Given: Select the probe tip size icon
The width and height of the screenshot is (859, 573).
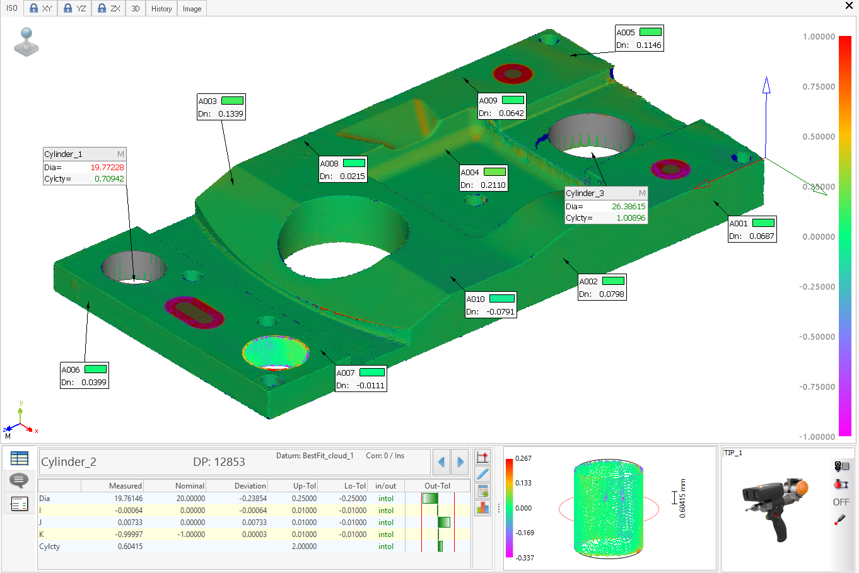Looking at the screenshot, I should [x=841, y=484].
